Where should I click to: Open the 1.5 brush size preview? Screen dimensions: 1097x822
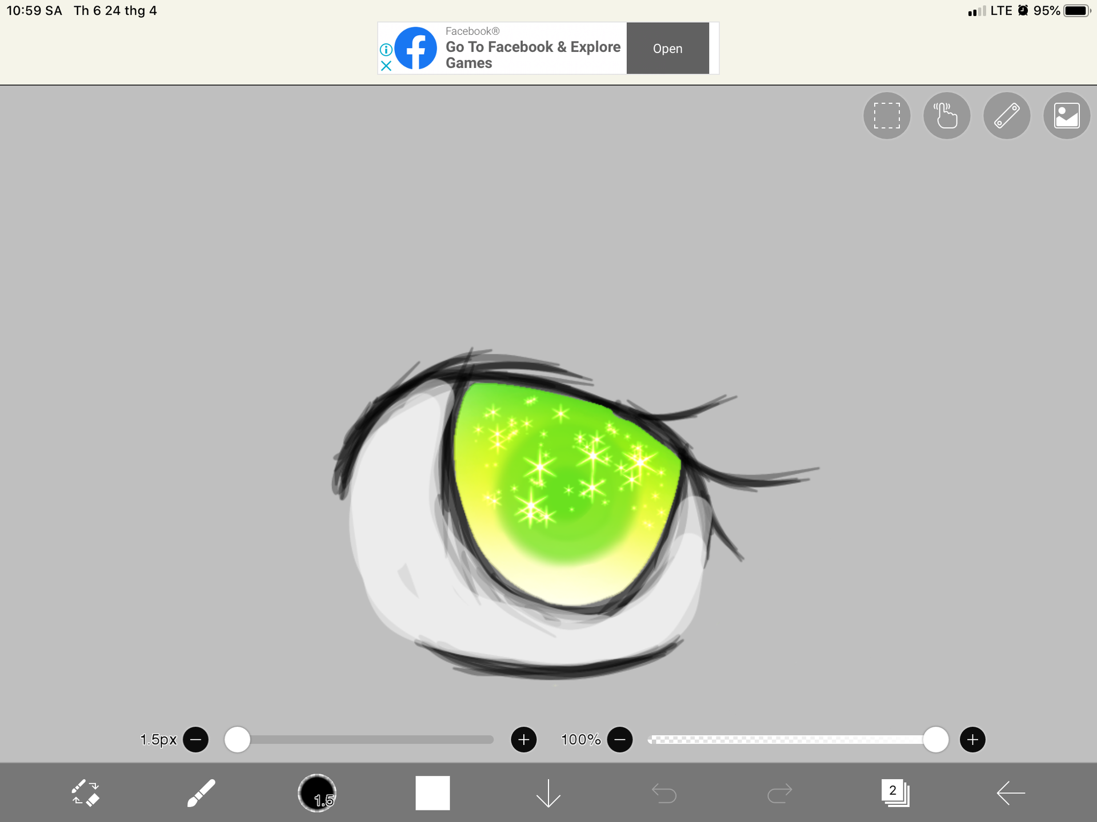pos(317,793)
